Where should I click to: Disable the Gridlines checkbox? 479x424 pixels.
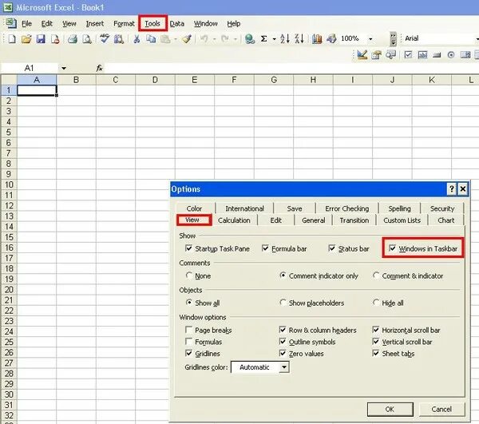[x=188, y=353]
